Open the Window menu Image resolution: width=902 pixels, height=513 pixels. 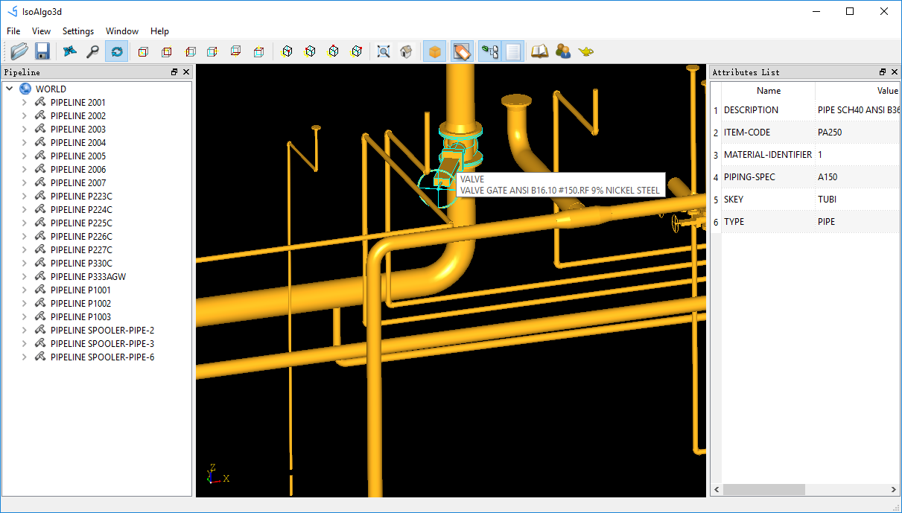[122, 31]
